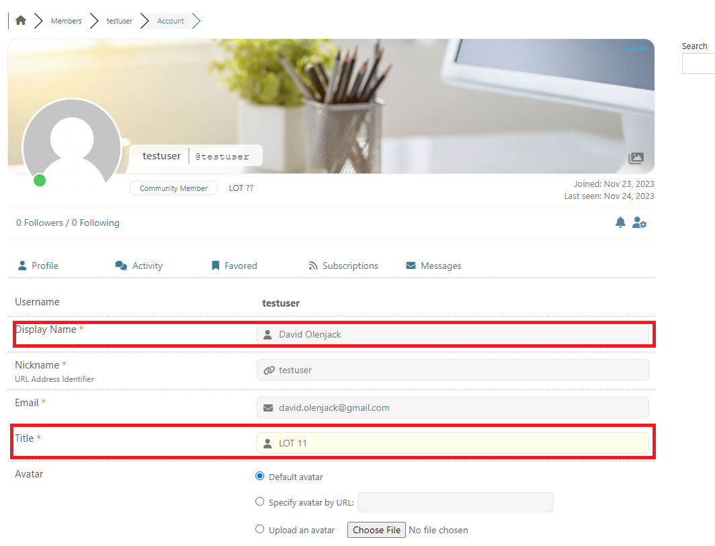The height and width of the screenshot is (546, 715).
Task: Click the LOT ?? title text
Action: point(241,188)
